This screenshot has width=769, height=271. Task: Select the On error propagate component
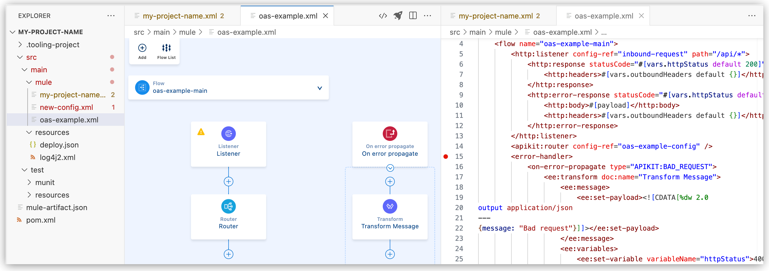(x=390, y=134)
